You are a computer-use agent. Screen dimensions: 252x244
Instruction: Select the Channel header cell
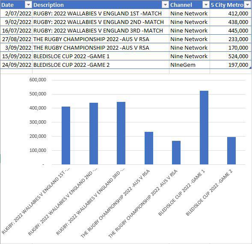[190, 5]
